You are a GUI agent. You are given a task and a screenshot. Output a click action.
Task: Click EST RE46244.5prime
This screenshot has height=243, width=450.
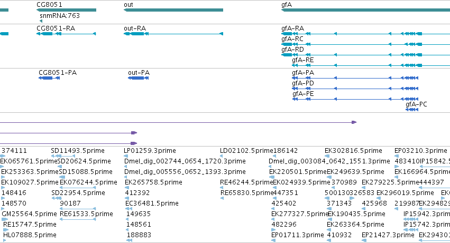click(246, 182)
